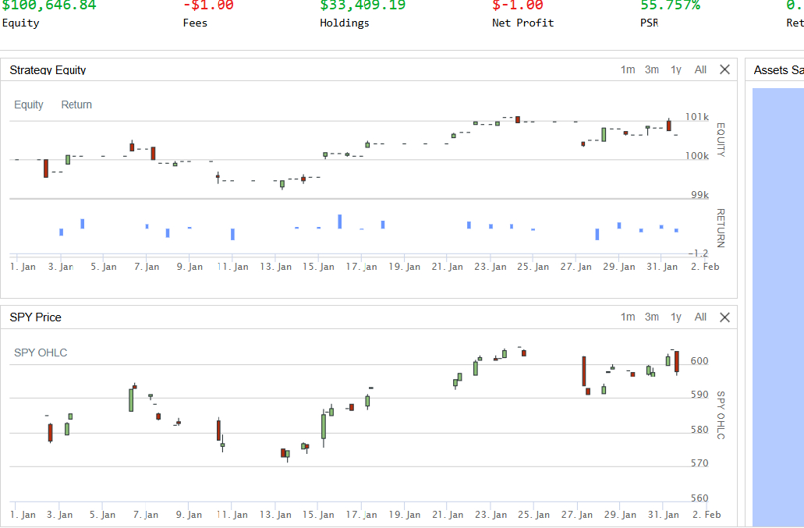Viewport: 804px width, 528px height.
Task: Choose 3m range on Strategy Equity chart
Action: (x=652, y=69)
